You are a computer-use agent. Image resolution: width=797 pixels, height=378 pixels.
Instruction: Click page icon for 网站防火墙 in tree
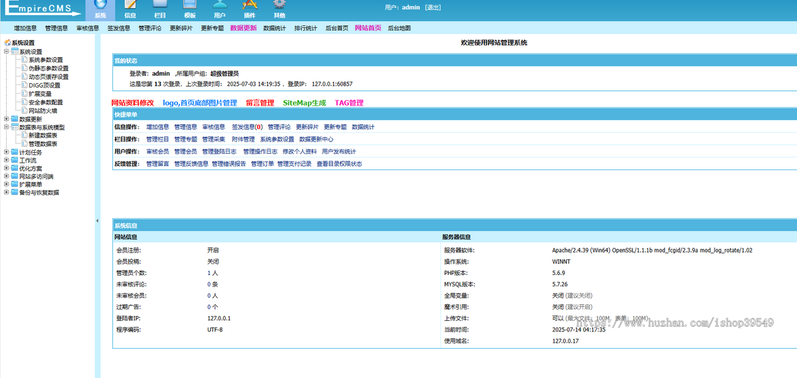pos(24,111)
